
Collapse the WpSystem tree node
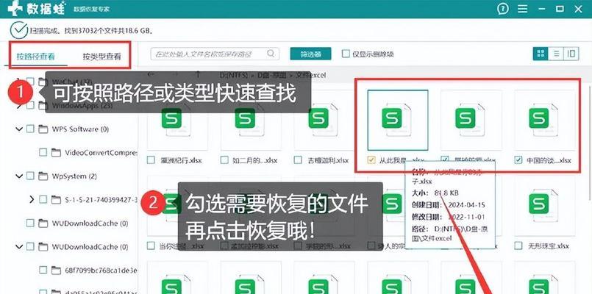pos(19,176)
